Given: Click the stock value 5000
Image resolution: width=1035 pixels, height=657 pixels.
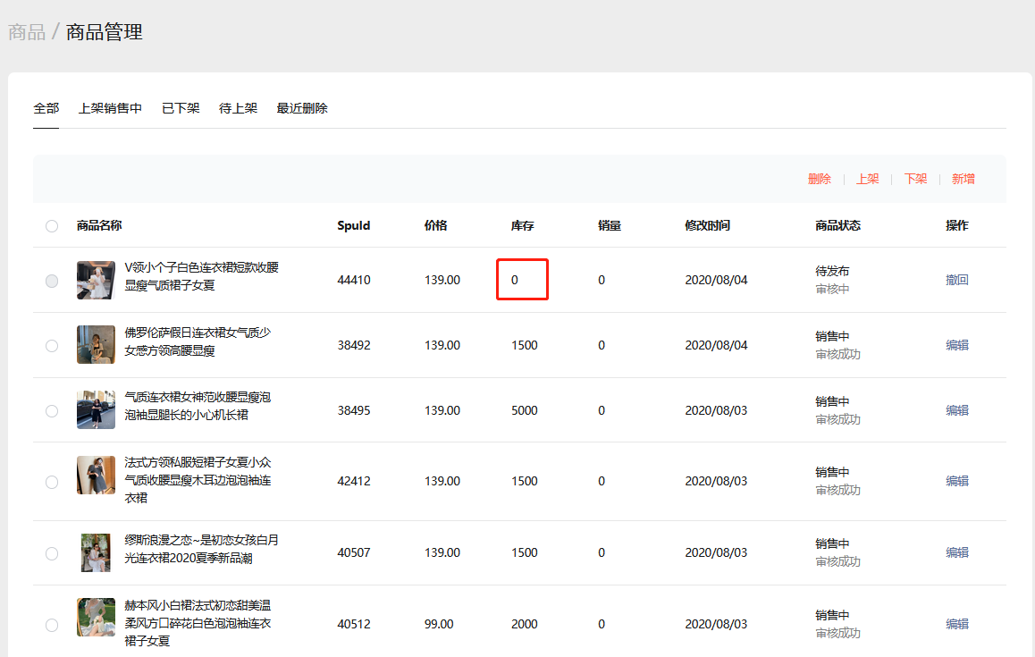Looking at the screenshot, I should 525,410.
